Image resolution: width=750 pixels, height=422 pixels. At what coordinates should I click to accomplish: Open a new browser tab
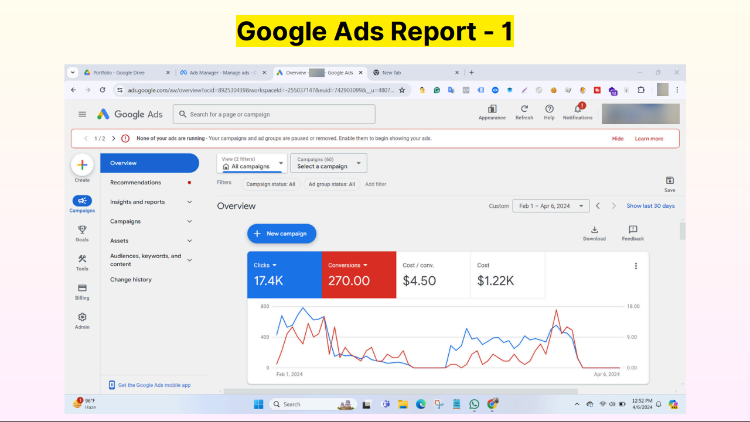pos(472,73)
